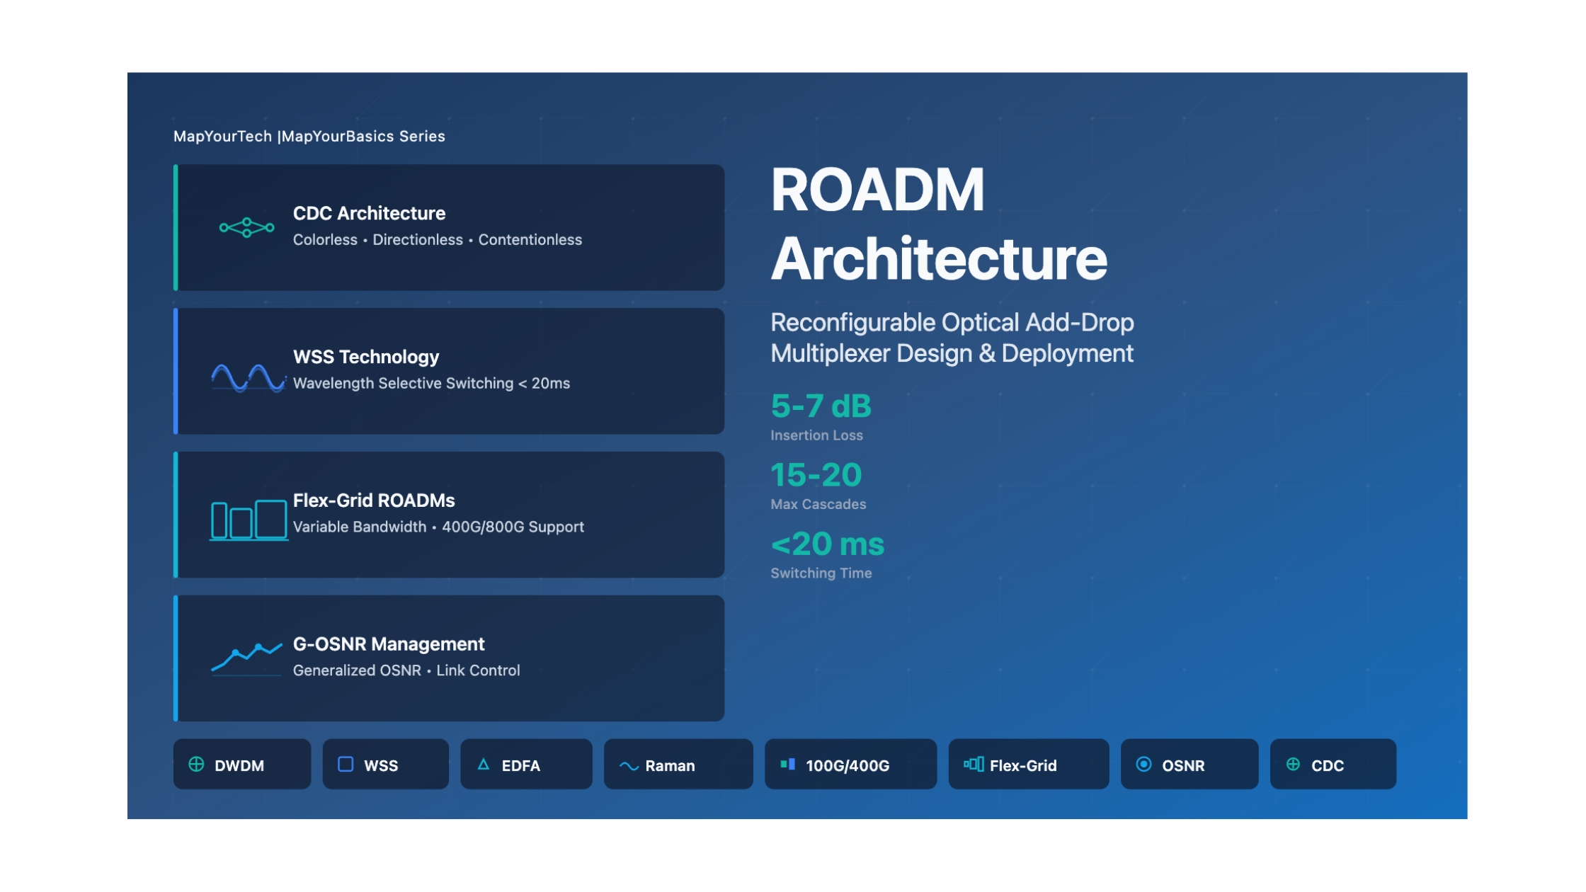Click the square icon on the WSS tag

click(x=346, y=765)
